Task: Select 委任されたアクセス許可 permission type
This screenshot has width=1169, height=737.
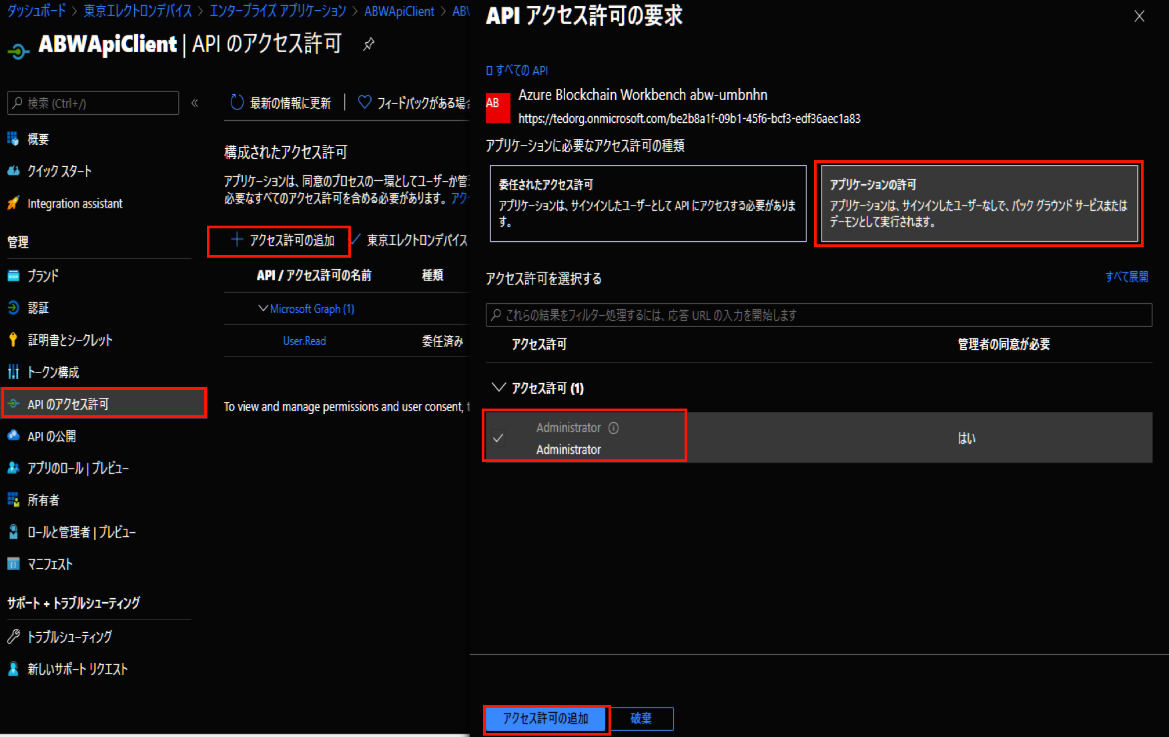Action: coord(648,204)
